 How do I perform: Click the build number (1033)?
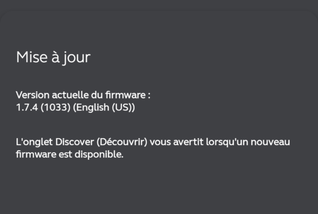tap(55, 107)
